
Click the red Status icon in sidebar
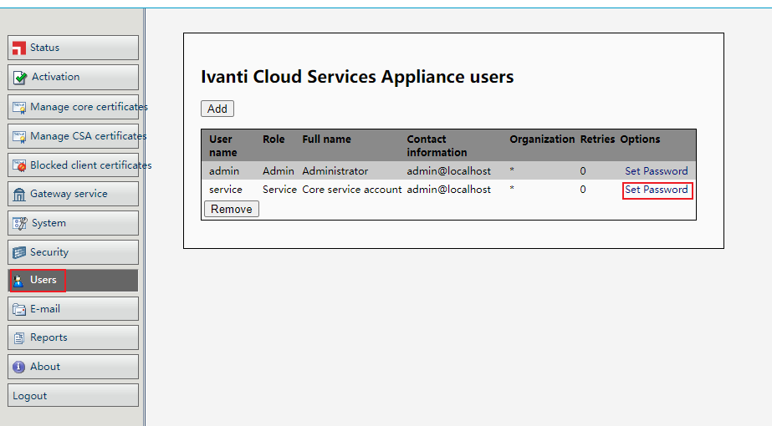point(19,48)
